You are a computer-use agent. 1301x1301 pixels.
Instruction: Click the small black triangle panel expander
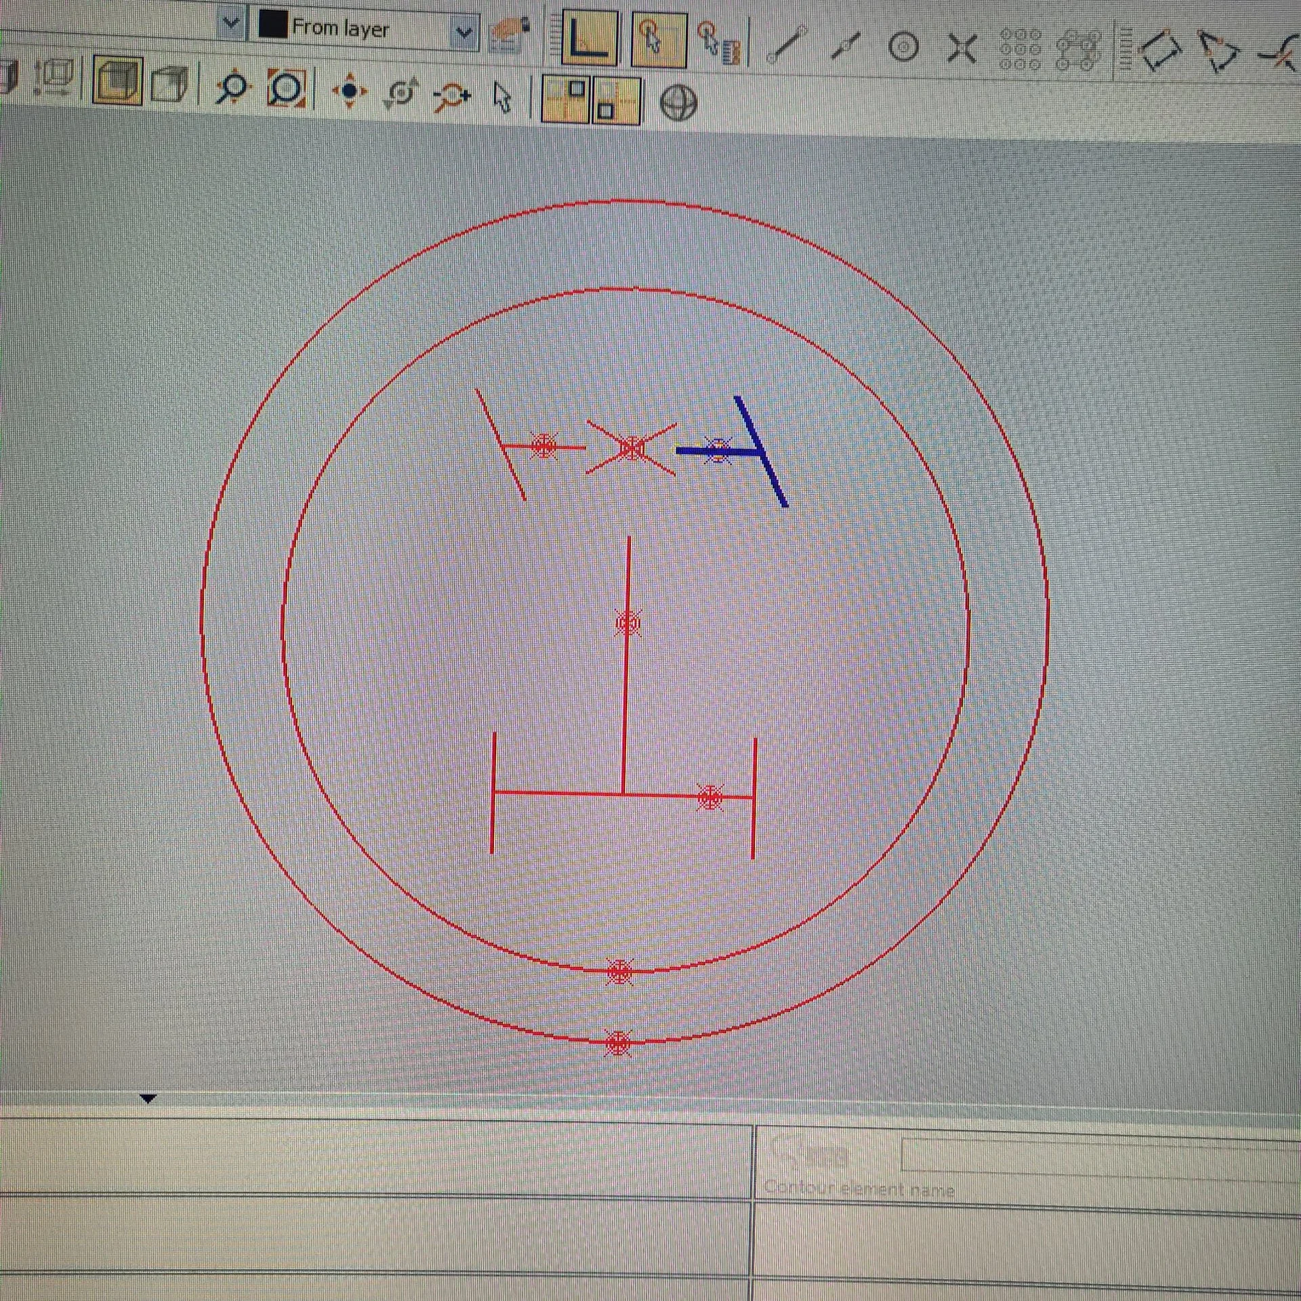tap(148, 1098)
